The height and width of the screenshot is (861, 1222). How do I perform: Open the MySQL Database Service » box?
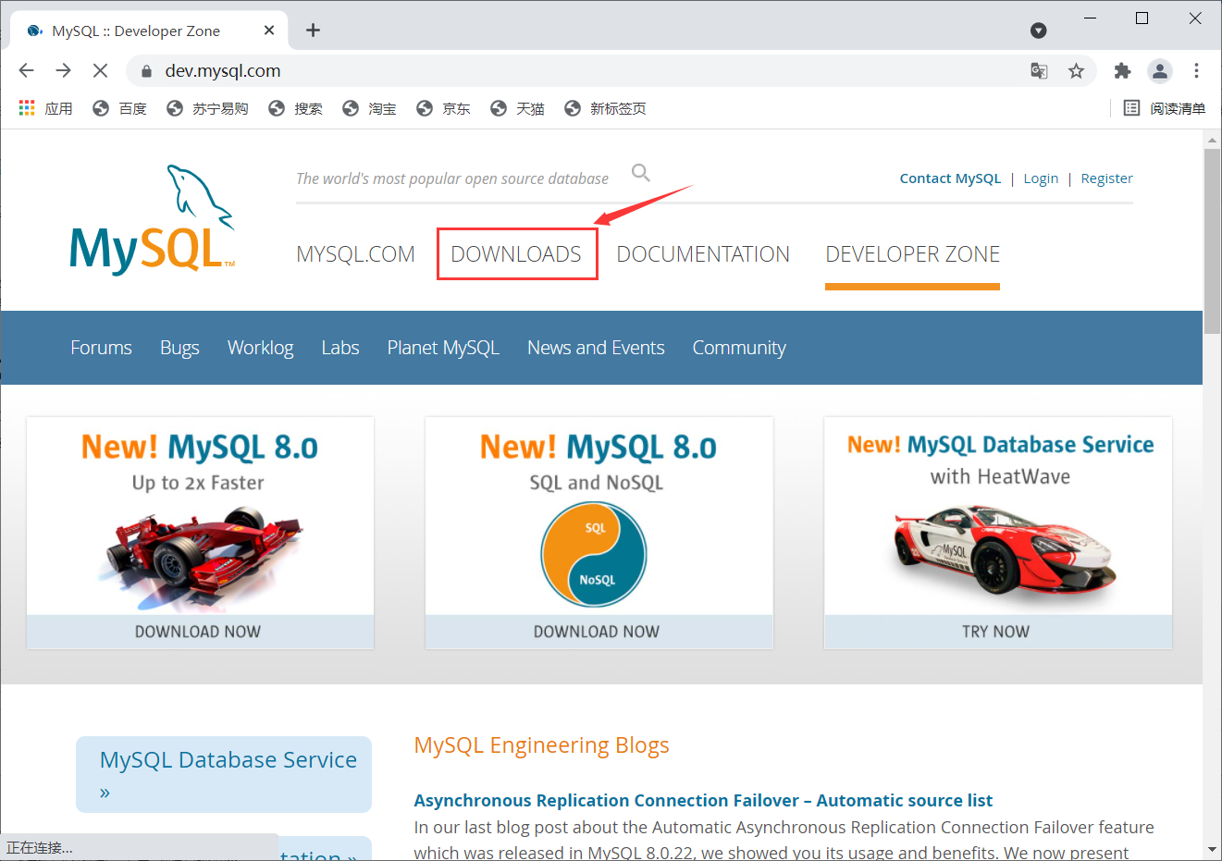tap(224, 774)
